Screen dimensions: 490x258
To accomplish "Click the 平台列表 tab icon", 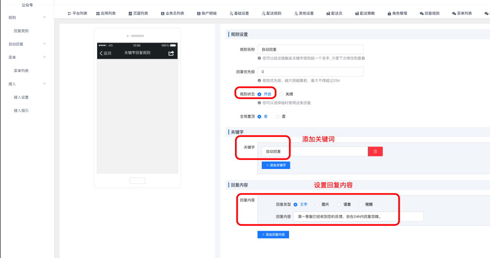I will (69, 13).
